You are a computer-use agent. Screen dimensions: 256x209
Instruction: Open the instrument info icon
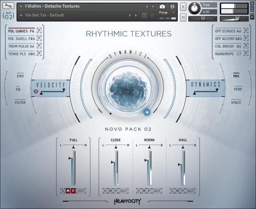172,7
